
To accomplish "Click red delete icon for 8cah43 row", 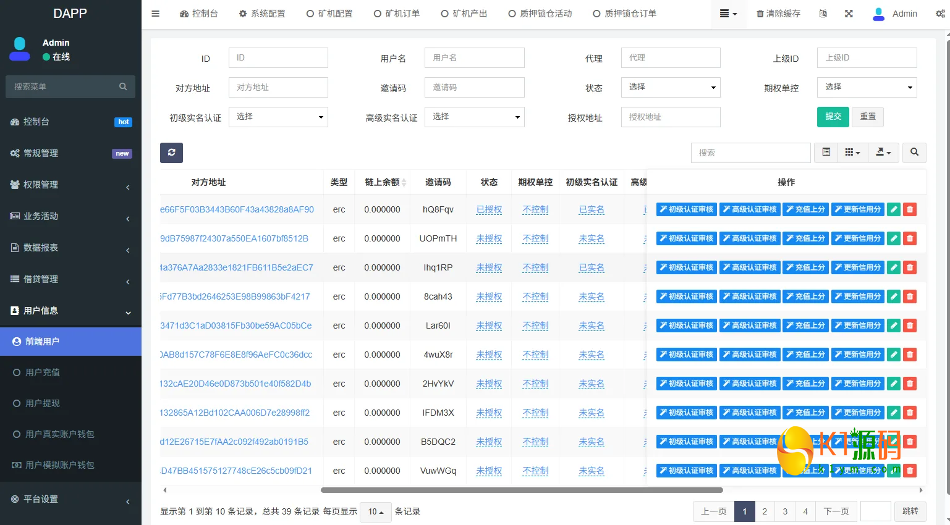I will 910,296.
